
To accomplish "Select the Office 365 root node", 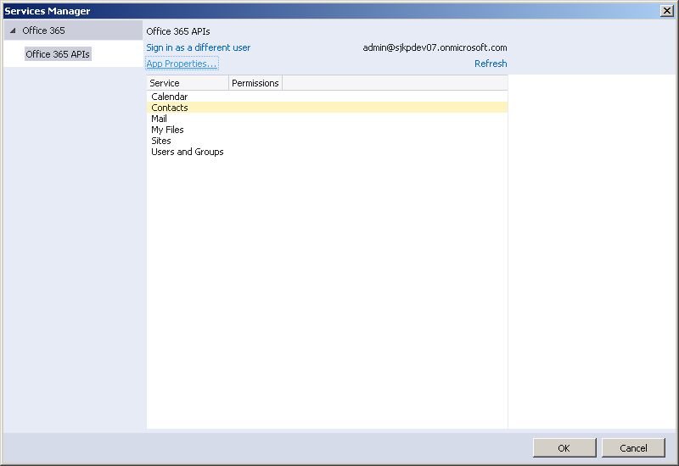I will [43, 31].
